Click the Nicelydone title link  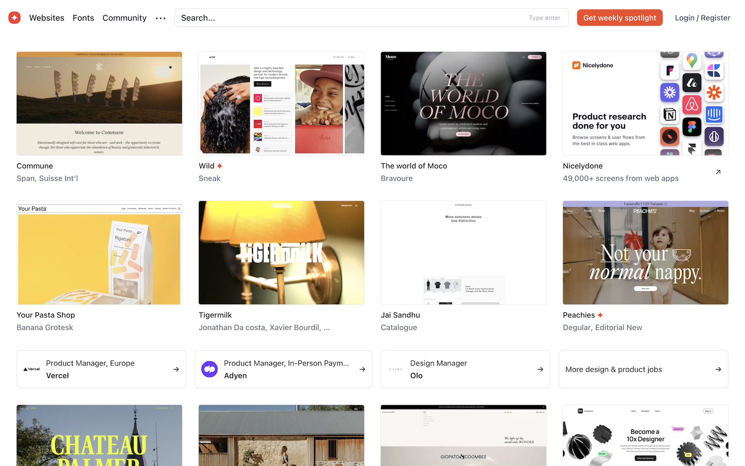pyautogui.click(x=583, y=166)
